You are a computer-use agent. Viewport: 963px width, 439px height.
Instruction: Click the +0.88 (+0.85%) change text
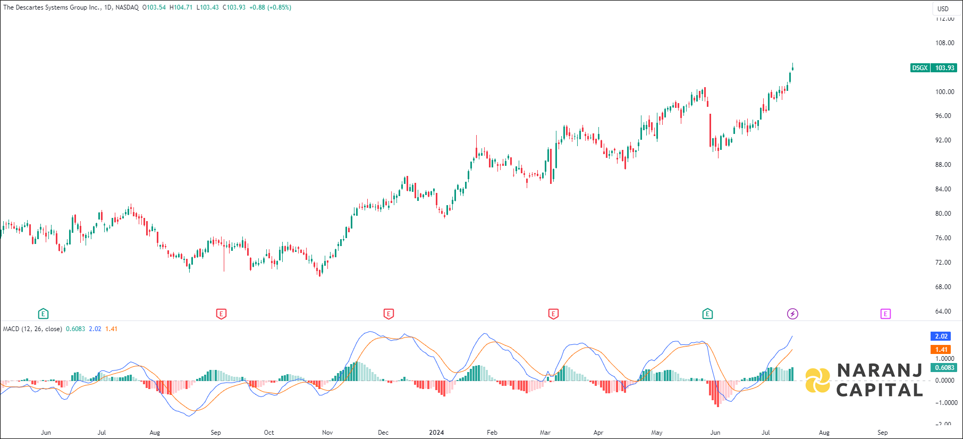point(270,7)
